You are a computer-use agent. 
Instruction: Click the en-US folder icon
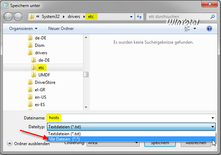[30, 97]
